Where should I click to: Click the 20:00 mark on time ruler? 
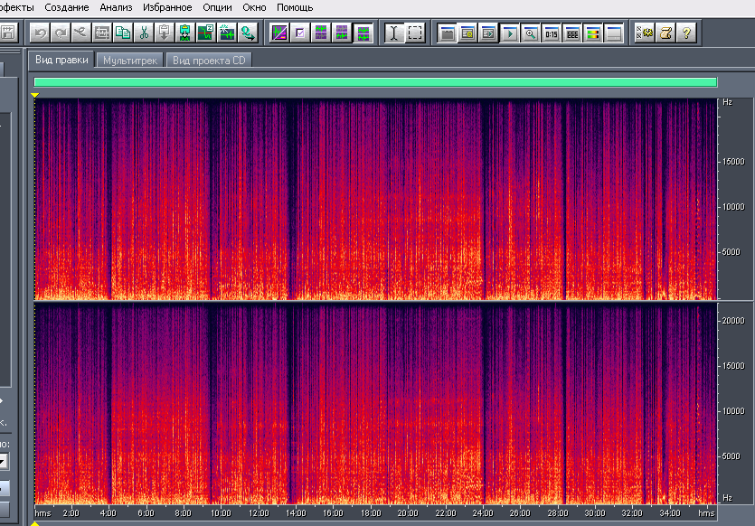tap(408, 512)
